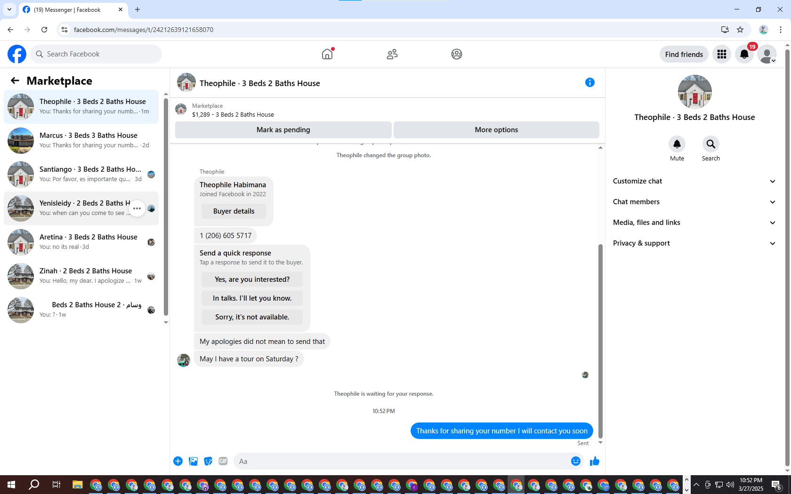Open the Notifications bell with 19 badge
Screen dimensions: 791x494
(744, 54)
